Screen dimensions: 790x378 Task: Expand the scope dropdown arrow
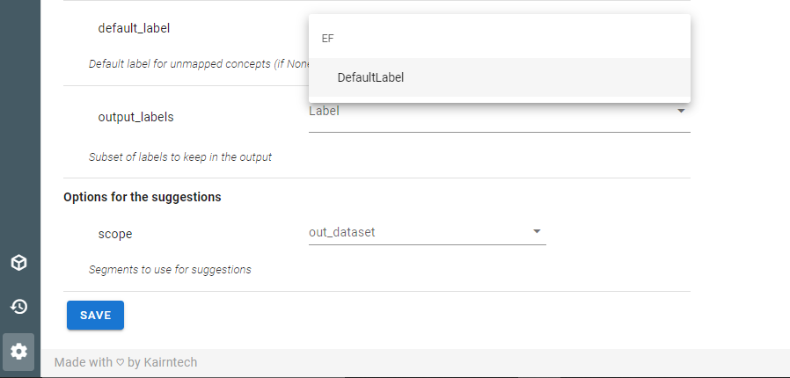[537, 231]
